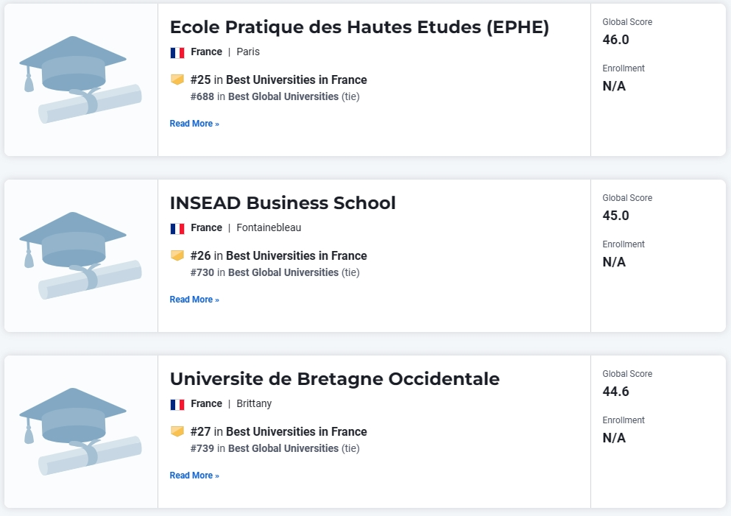Click the Bretagne Occidentale graduation cap thumbnail

(80, 431)
